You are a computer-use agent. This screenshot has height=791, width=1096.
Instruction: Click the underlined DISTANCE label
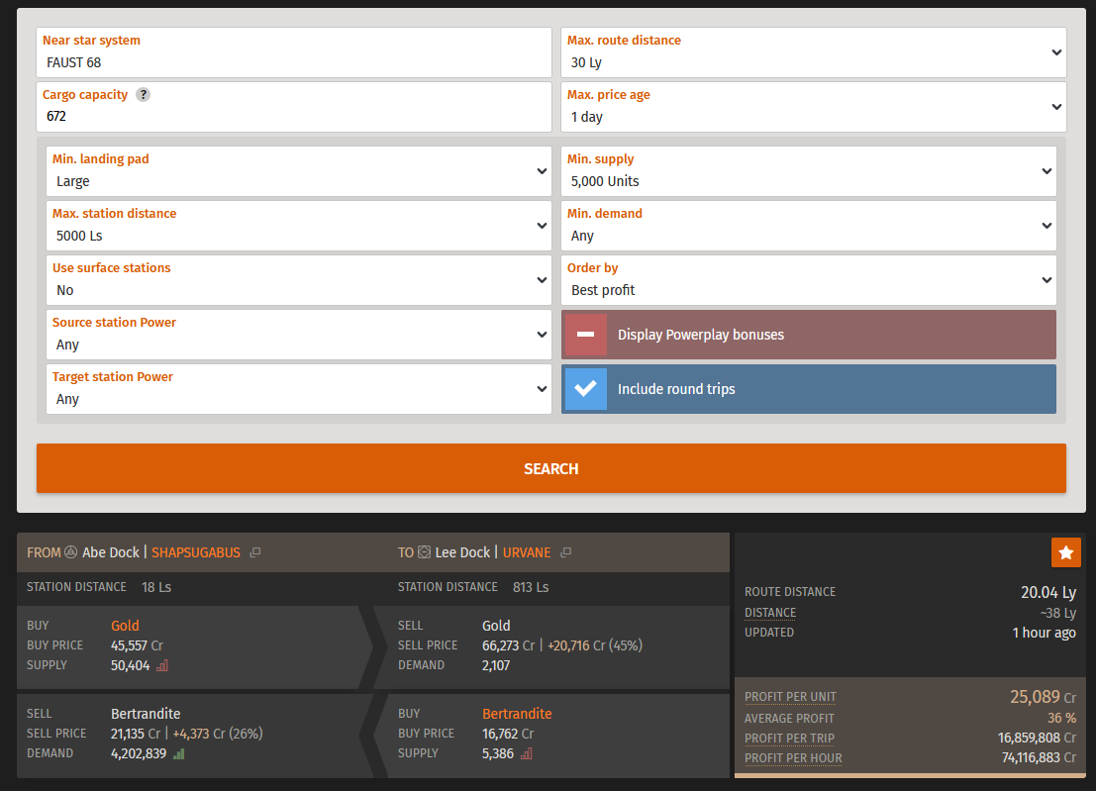[770, 612]
